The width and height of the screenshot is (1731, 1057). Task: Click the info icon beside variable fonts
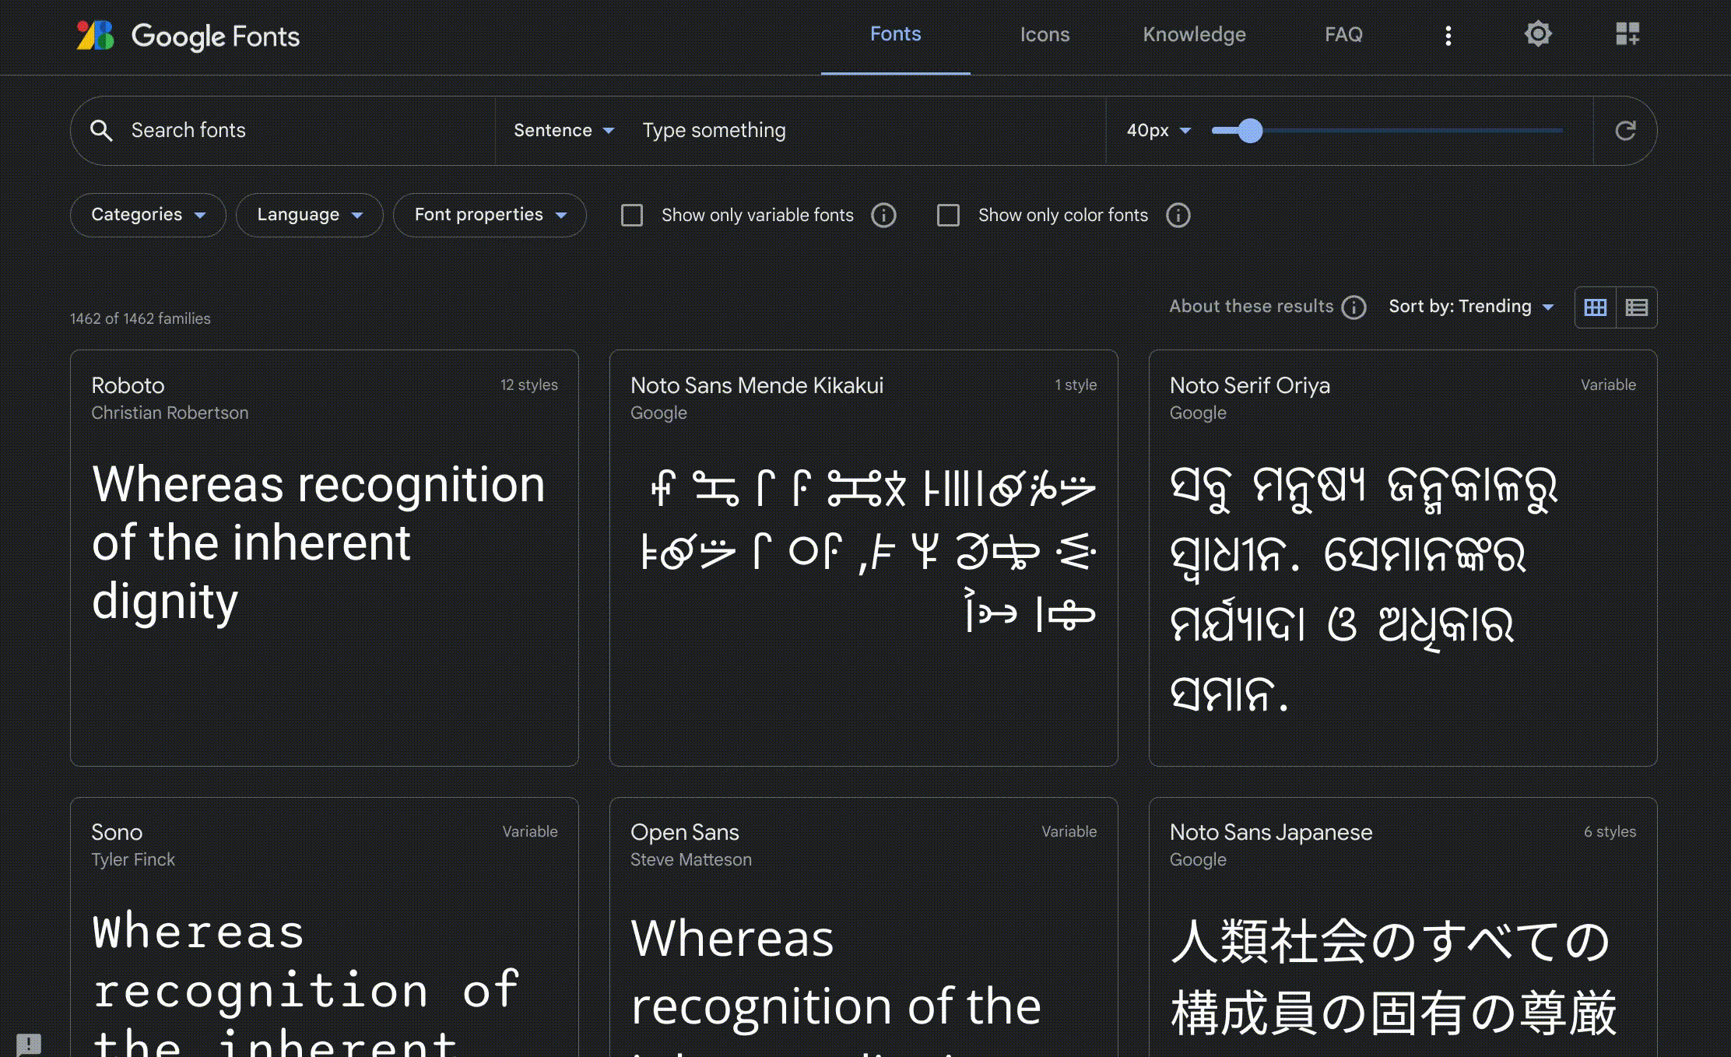(883, 215)
